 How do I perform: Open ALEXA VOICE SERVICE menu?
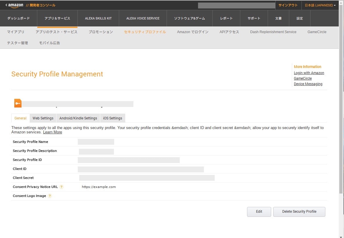[143, 18]
